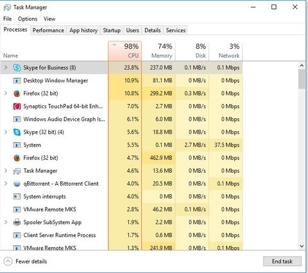The height and width of the screenshot is (273, 308).
Task: Expand the qBittorrent process row
Action: click(x=6, y=184)
